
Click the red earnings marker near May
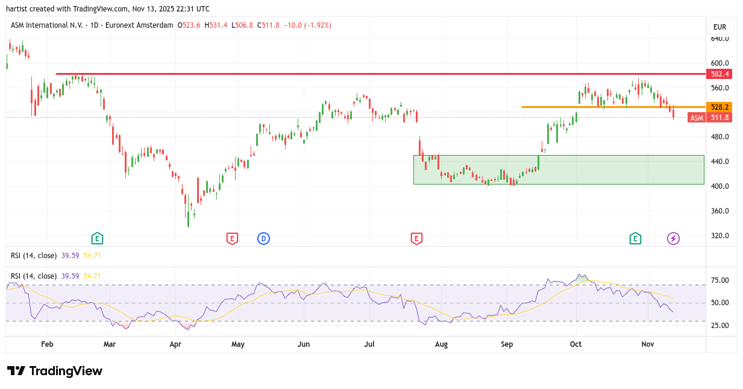pos(232,238)
